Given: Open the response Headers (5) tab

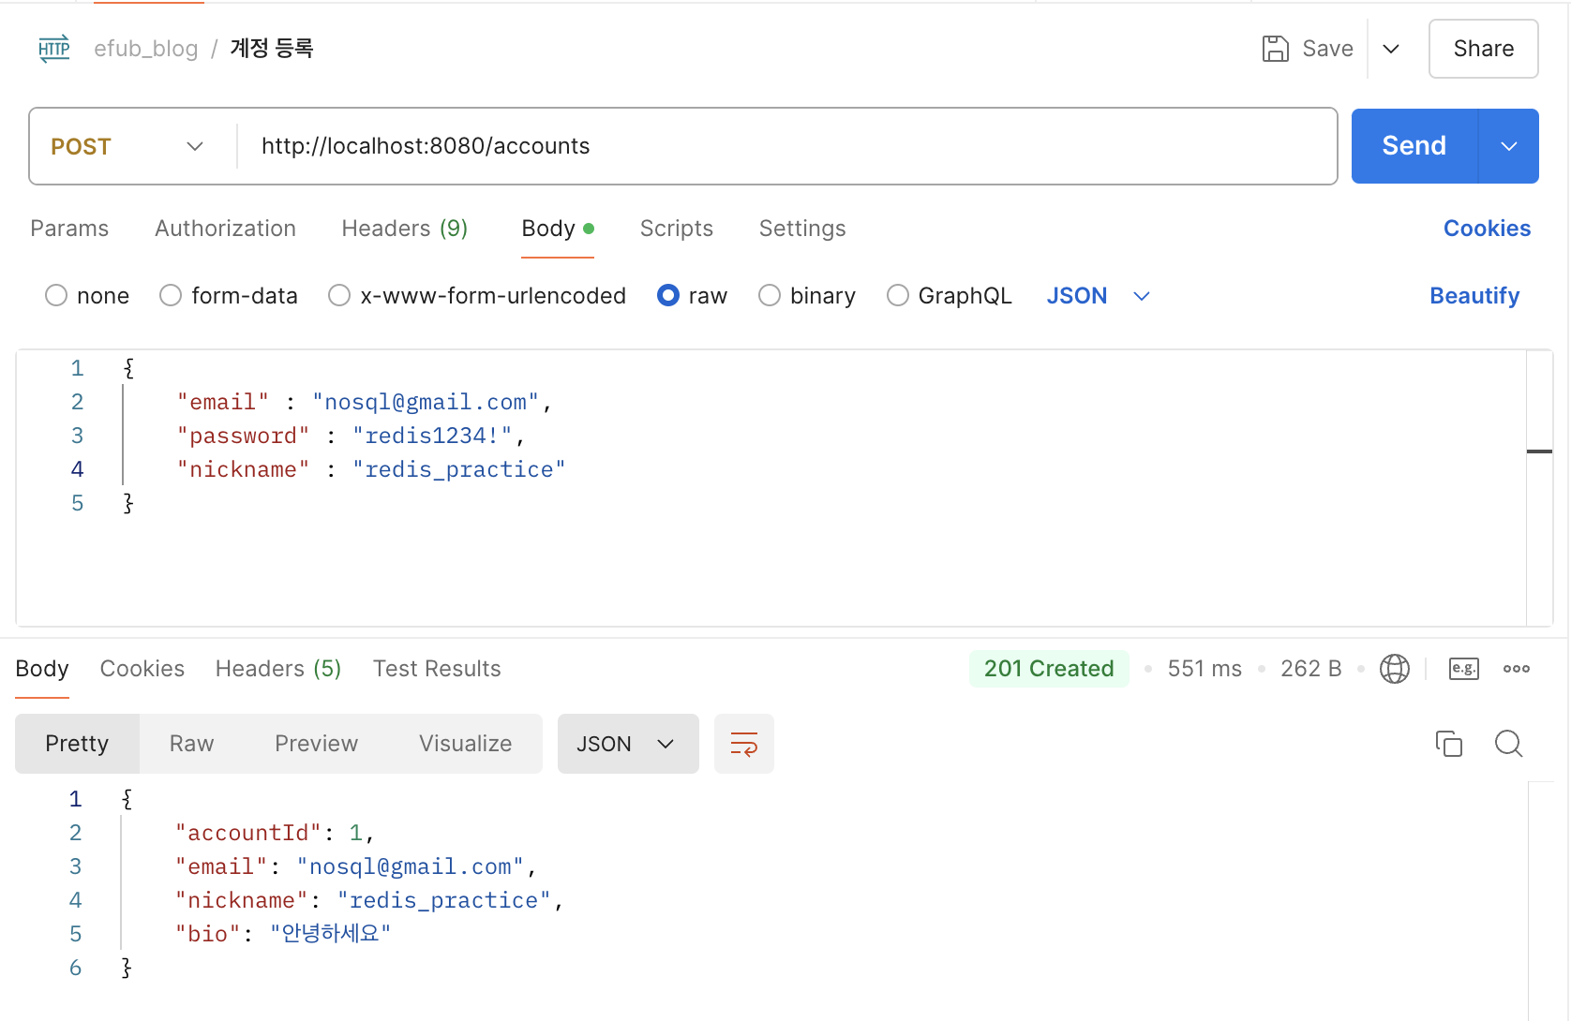Looking at the screenshot, I should 278,669.
